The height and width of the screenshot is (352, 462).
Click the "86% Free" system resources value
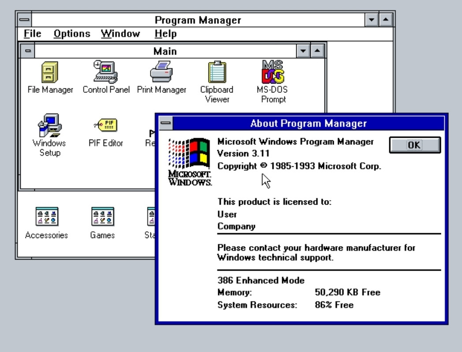tap(334, 304)
